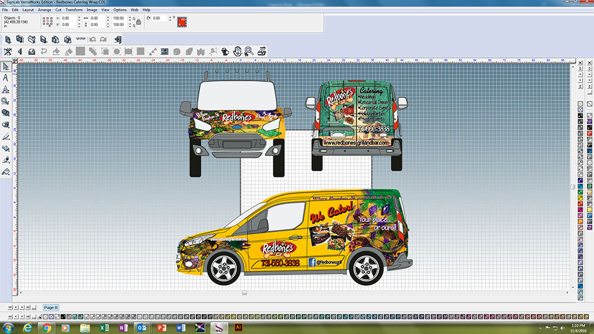This screenshot has width=594, height=334.
Task: Click the horizontal scrollbar thumb under canvas
Action: pyautogui.click(x=244, y=293)
